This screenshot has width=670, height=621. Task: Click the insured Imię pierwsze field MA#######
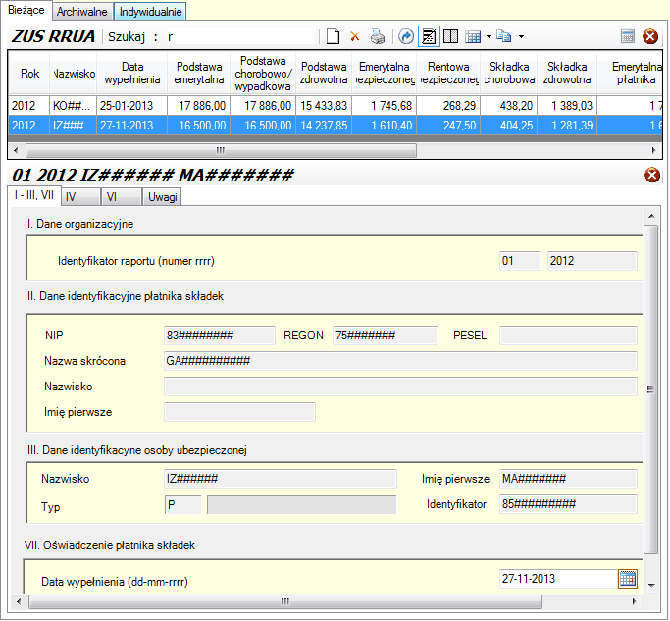pyautogui.click(x=568, y=479)
